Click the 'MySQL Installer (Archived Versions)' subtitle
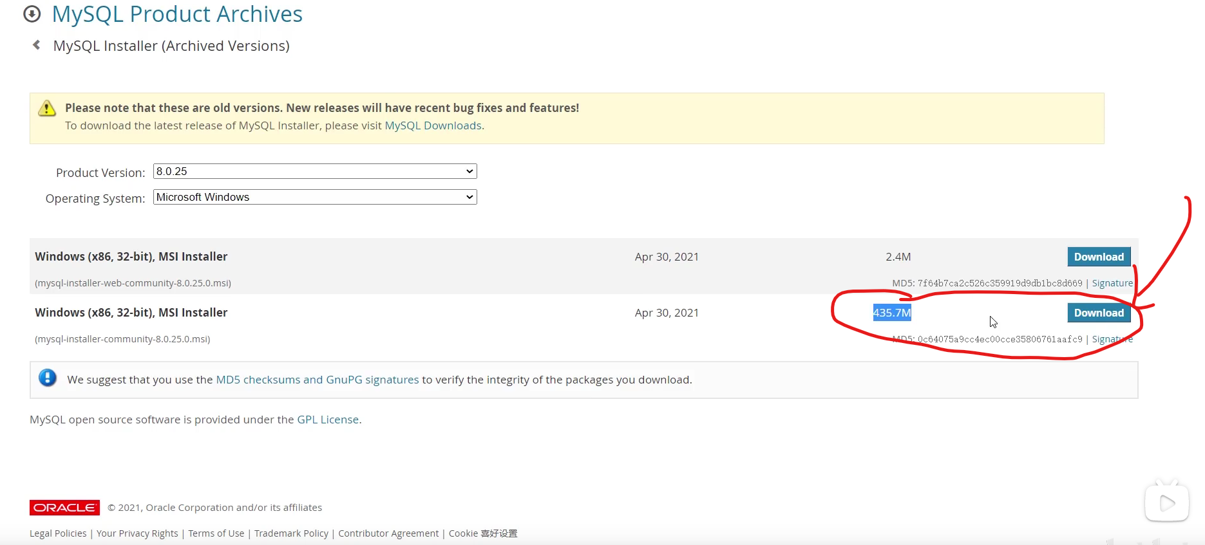 pos(171,46)
